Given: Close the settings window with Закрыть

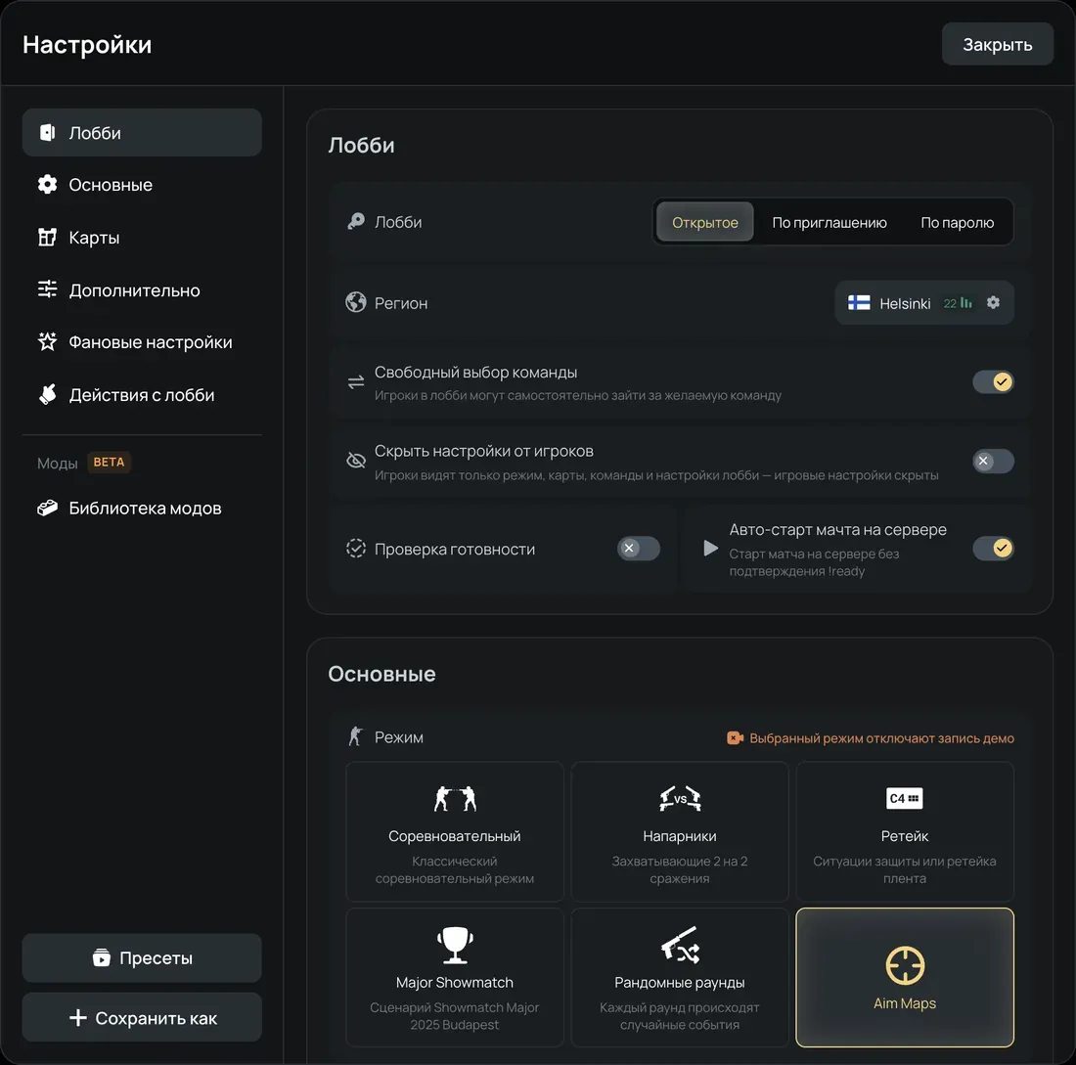Looking at the screenshot, I should point(997,44).
